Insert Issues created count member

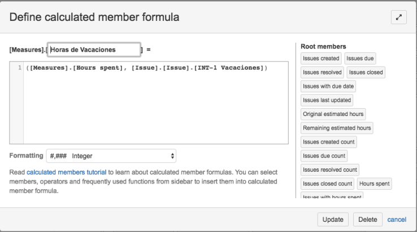point(329,142)
